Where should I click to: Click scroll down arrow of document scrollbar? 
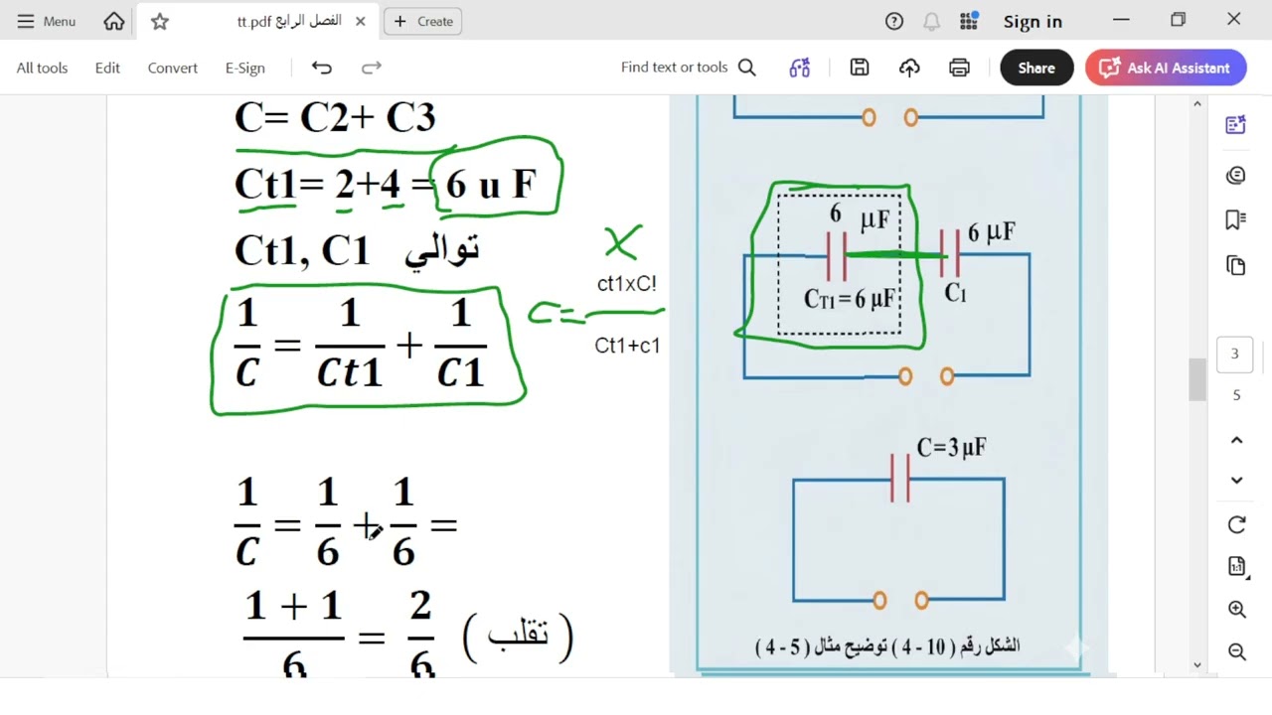[1196, 665]
